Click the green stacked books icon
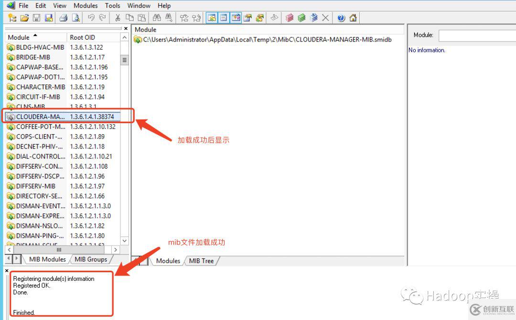Viewport: 516px width, 320px height. pyautogui.click(x=301, y=18)
